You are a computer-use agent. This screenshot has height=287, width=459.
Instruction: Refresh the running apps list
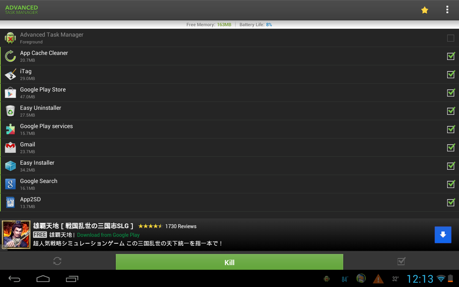pos(57,261)
